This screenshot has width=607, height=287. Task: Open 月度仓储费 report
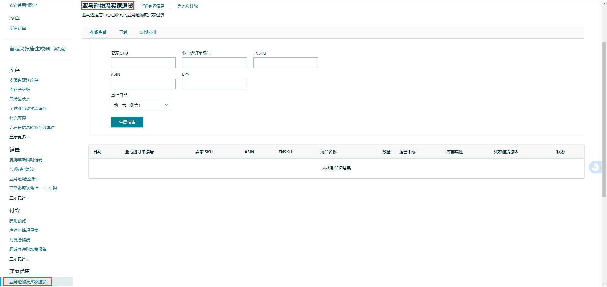(20, 240)
